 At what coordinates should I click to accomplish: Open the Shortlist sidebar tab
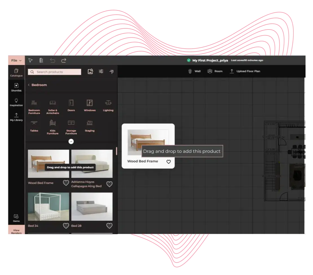pos(16,87)
